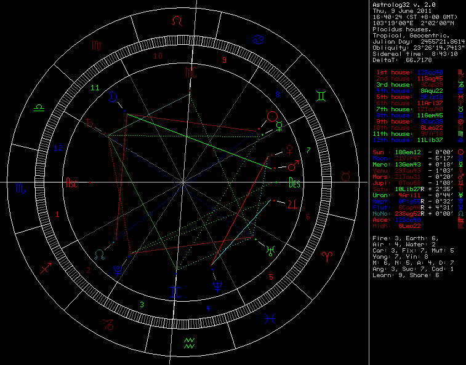Select the Moon crescent symbol
The image size is (466, 365).
[113, 96]
